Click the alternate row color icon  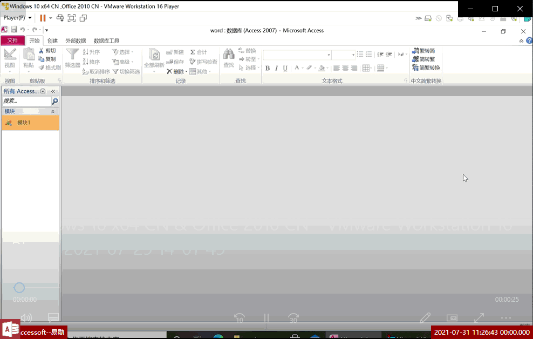pyautogui.click(x=381, y=68)
